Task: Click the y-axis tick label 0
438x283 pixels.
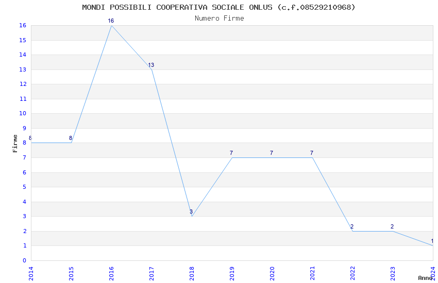Action: tap(25, 261)
